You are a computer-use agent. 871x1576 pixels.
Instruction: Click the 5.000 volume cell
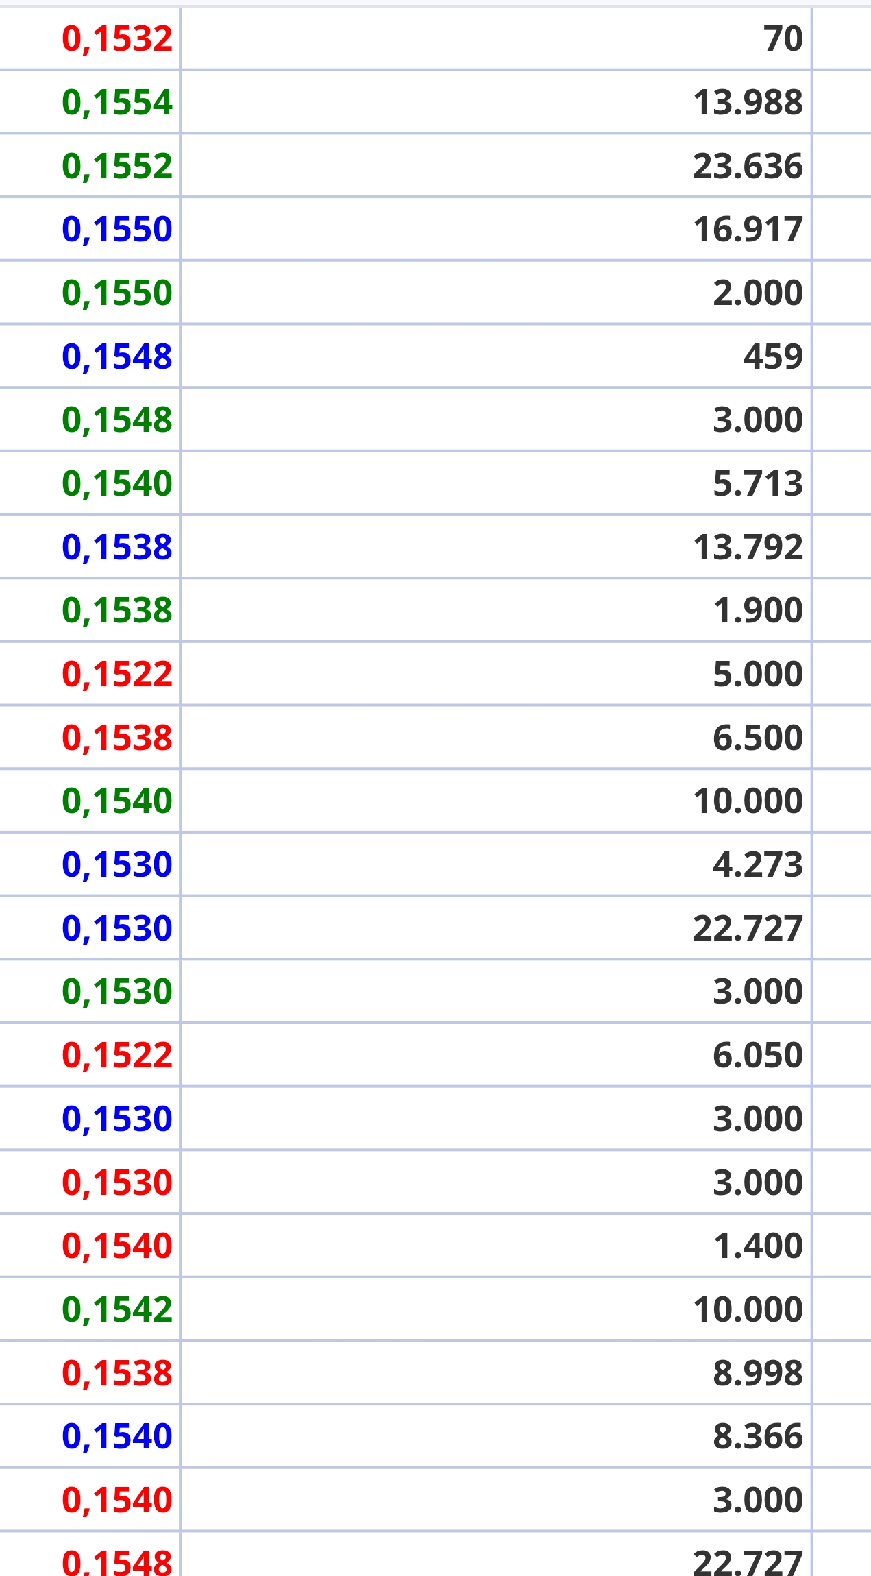tap(757, 674)
